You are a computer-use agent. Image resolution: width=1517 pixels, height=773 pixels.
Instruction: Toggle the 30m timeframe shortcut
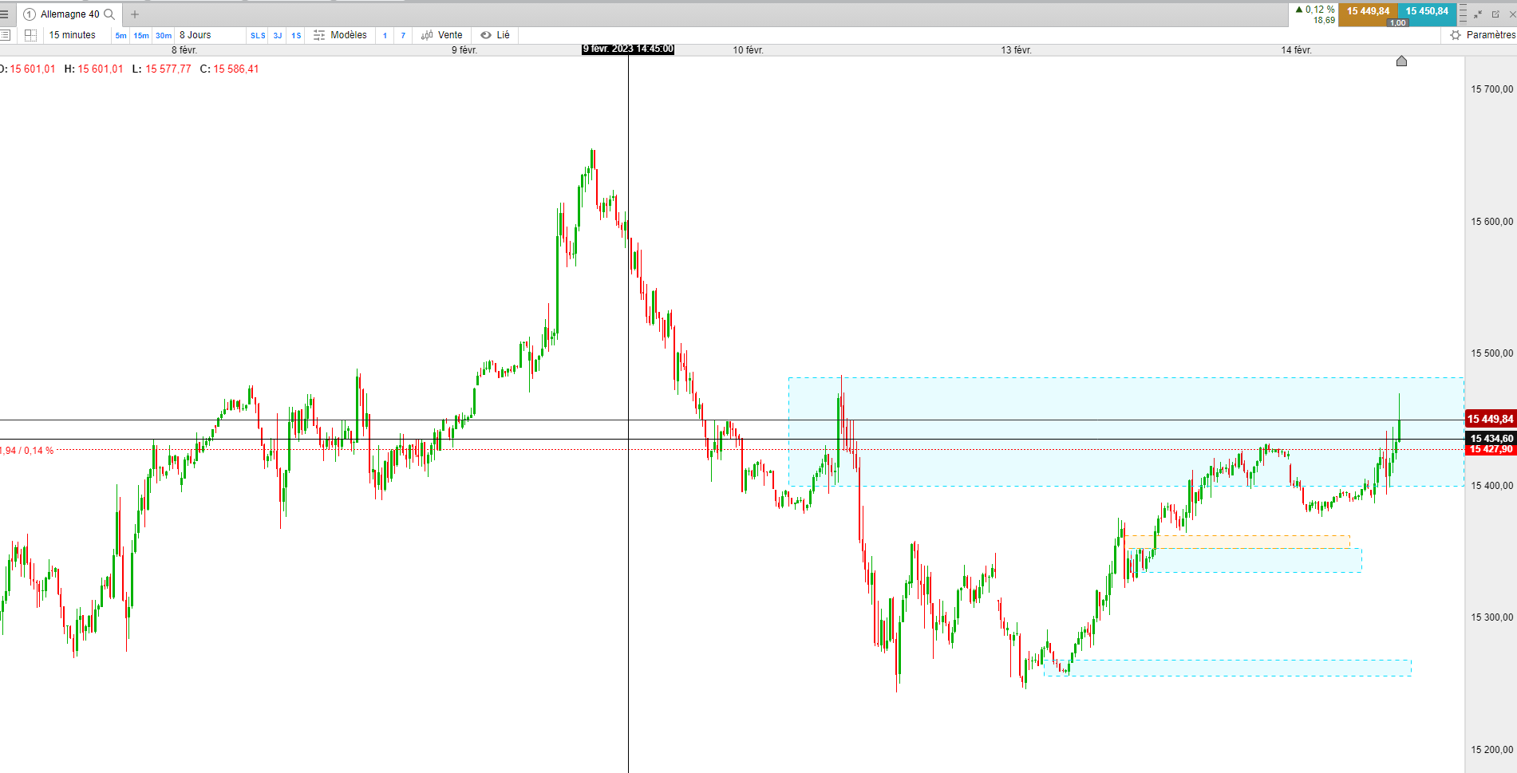(164, 36)
